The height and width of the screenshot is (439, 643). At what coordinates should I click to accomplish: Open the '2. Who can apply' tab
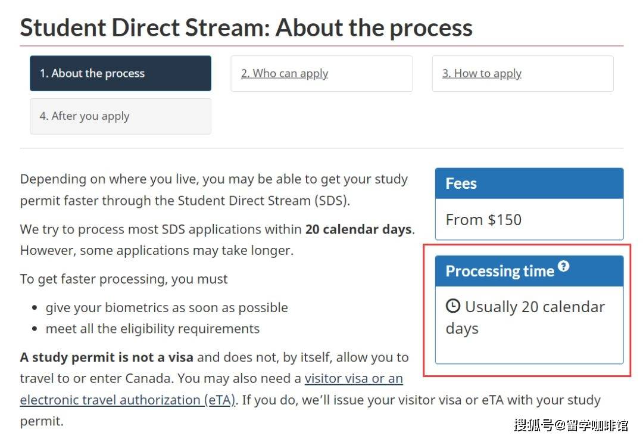285,73
